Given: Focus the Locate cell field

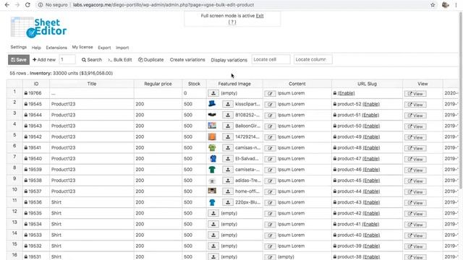Looking at the screenshot, I should (271, 59).
